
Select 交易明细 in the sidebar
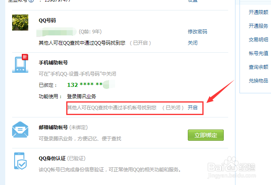point(258,39)
